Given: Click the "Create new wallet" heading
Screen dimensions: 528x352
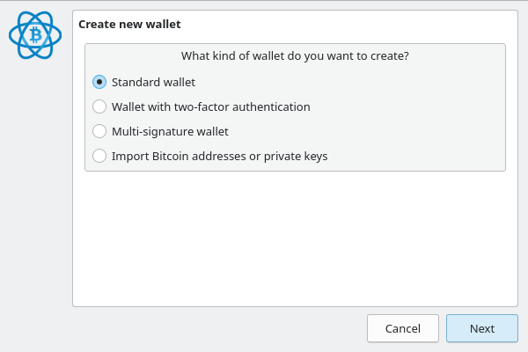Looking at the screenshot, I should 129,24.
